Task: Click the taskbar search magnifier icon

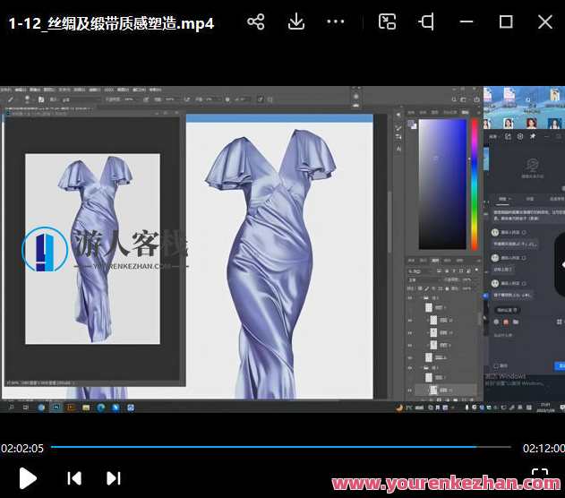Action: (11, 408)
